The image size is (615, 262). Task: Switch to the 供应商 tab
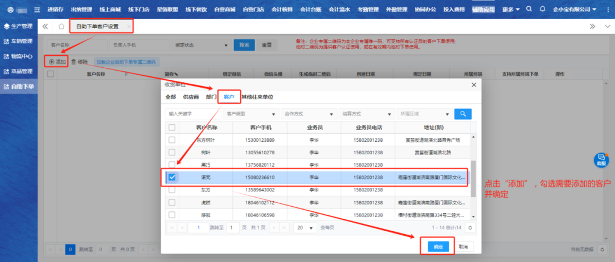pos(191,97)
